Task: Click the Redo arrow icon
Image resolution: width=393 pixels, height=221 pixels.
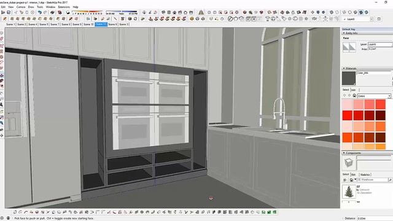Action: coord(45,12)
